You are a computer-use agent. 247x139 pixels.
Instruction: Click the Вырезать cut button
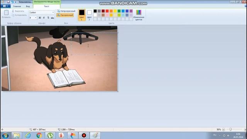18,11
